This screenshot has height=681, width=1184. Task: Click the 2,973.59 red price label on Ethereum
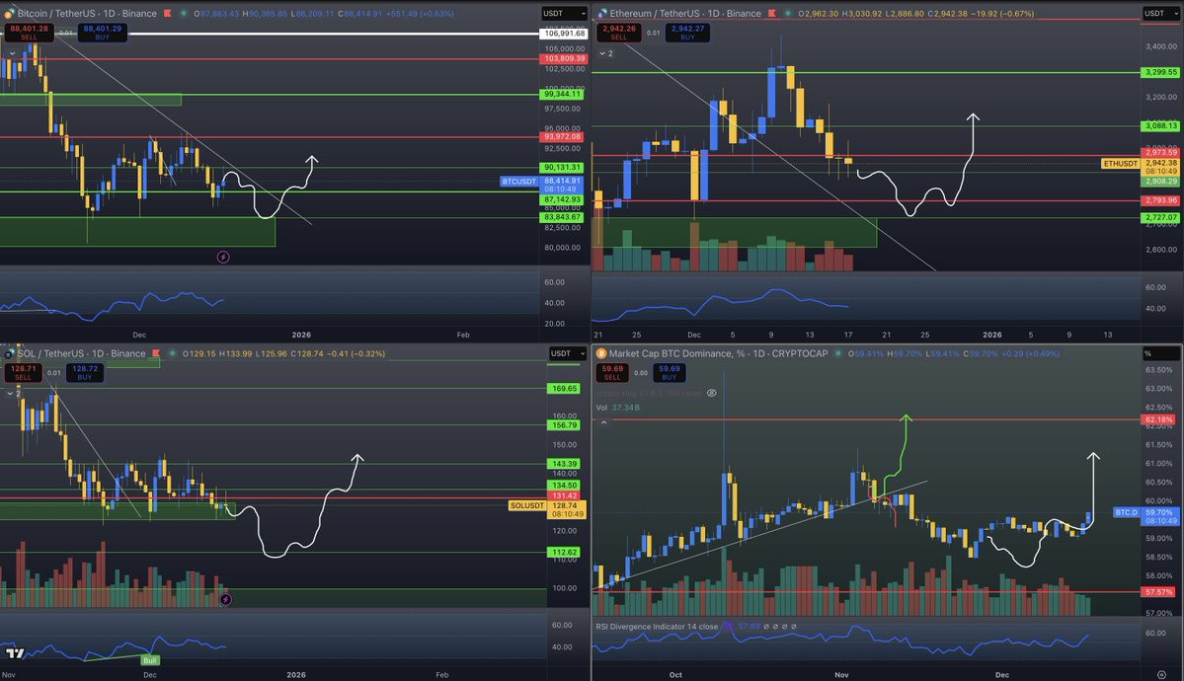pyautogui.click(x=1160, y=153)
